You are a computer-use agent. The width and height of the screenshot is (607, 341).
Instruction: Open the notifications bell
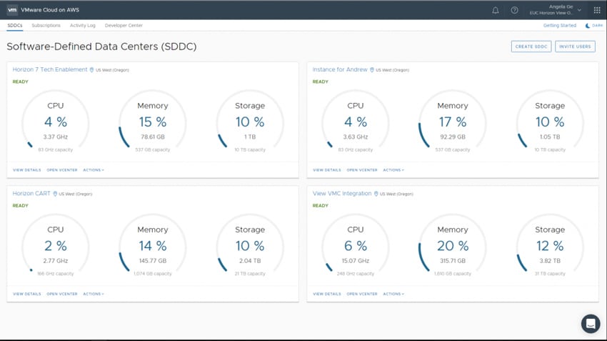(x=495, y=10)
